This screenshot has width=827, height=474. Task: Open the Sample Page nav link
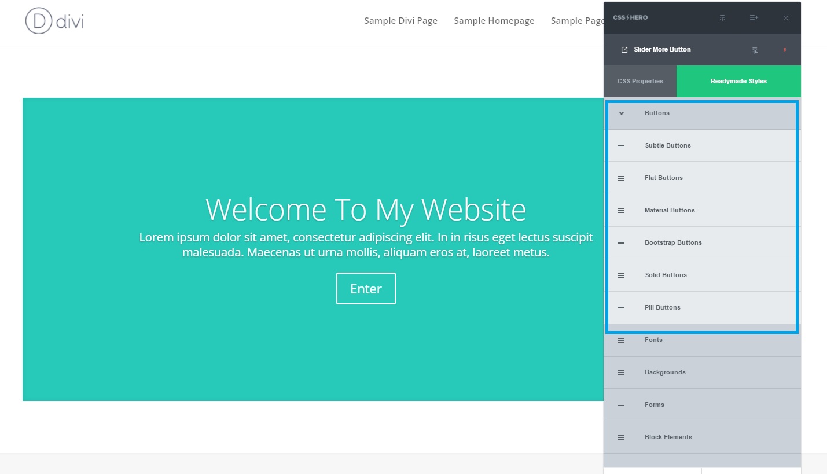pyautogui.click(x=577, y=21)
